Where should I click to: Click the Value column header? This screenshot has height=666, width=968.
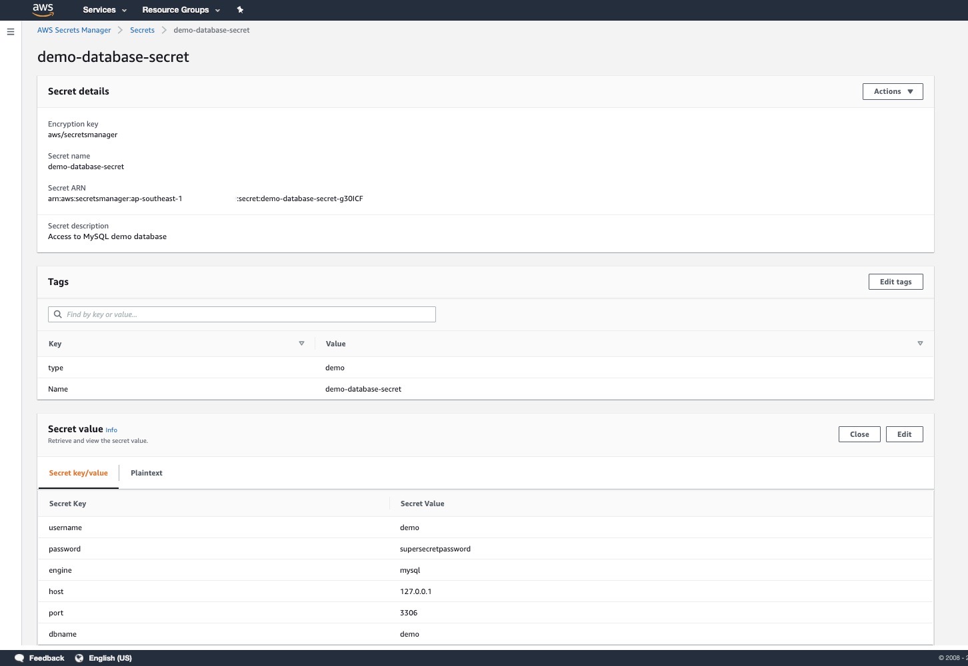tap(335, 344)
